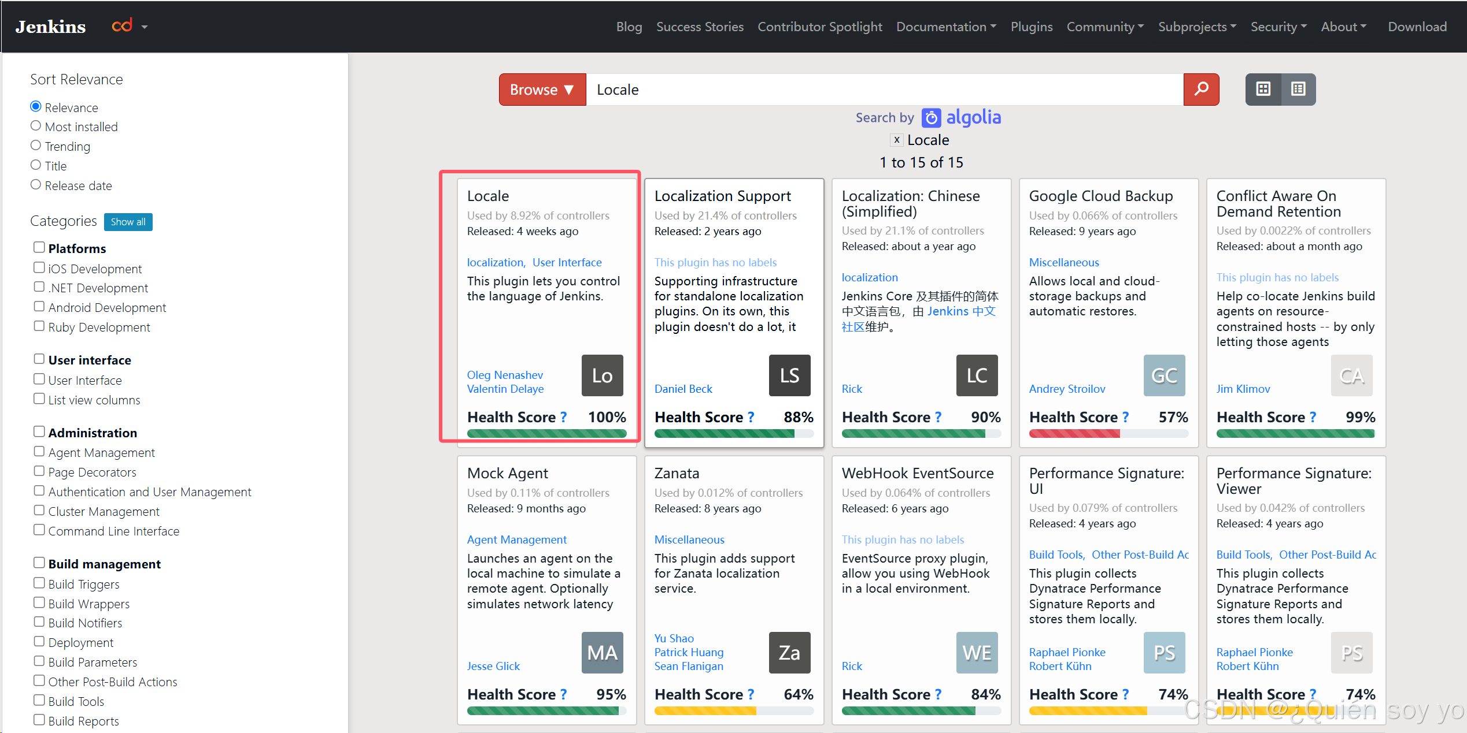This screenshot has height=733, width=1467.
Task: Open the Browse dropdown
Action: pos(542,90)
